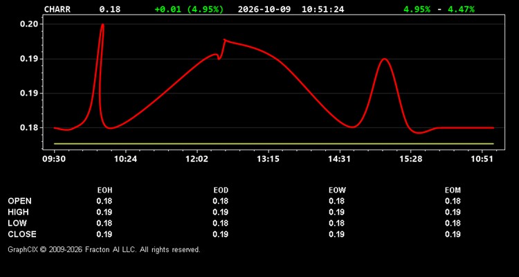Select the EOM OPEN value 0.18

453,201
